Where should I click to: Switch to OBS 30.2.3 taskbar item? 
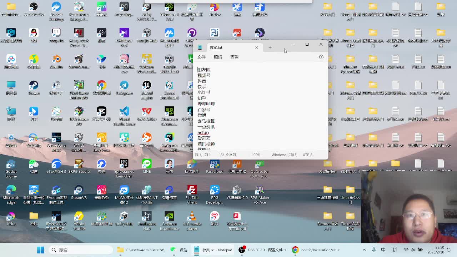tap(262, 250)
